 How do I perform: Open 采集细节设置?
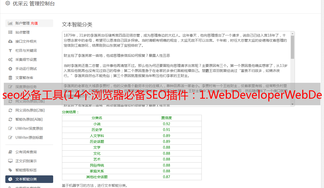29,60
